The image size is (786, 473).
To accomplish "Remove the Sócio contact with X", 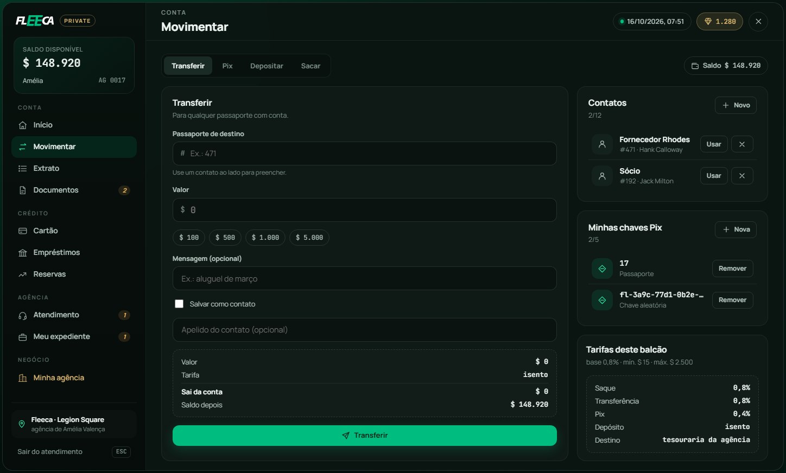I will click(742, 175).
